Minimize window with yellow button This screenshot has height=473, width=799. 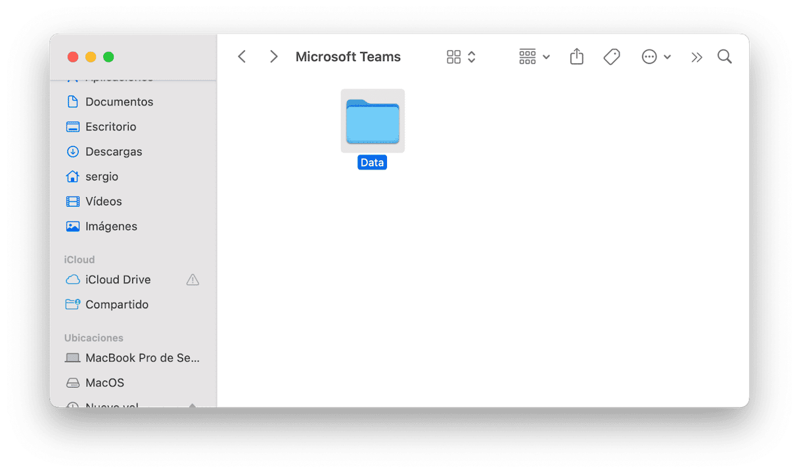coord(91,57)
